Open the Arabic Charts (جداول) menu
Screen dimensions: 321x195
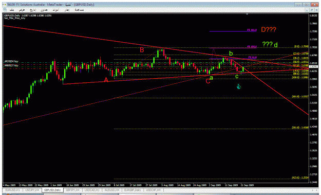[x=44, y=10]
